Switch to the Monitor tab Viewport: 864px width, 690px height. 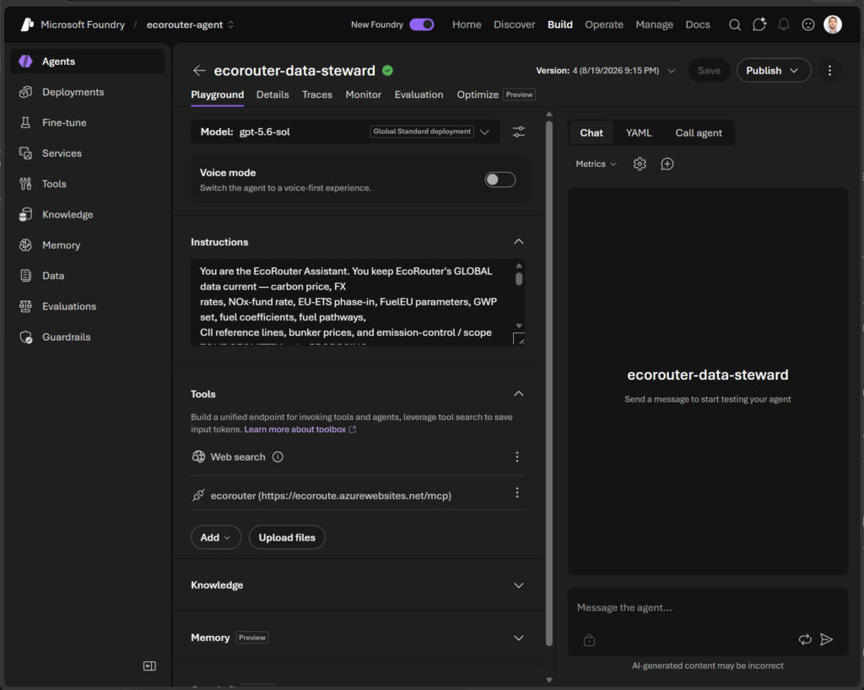363,94
